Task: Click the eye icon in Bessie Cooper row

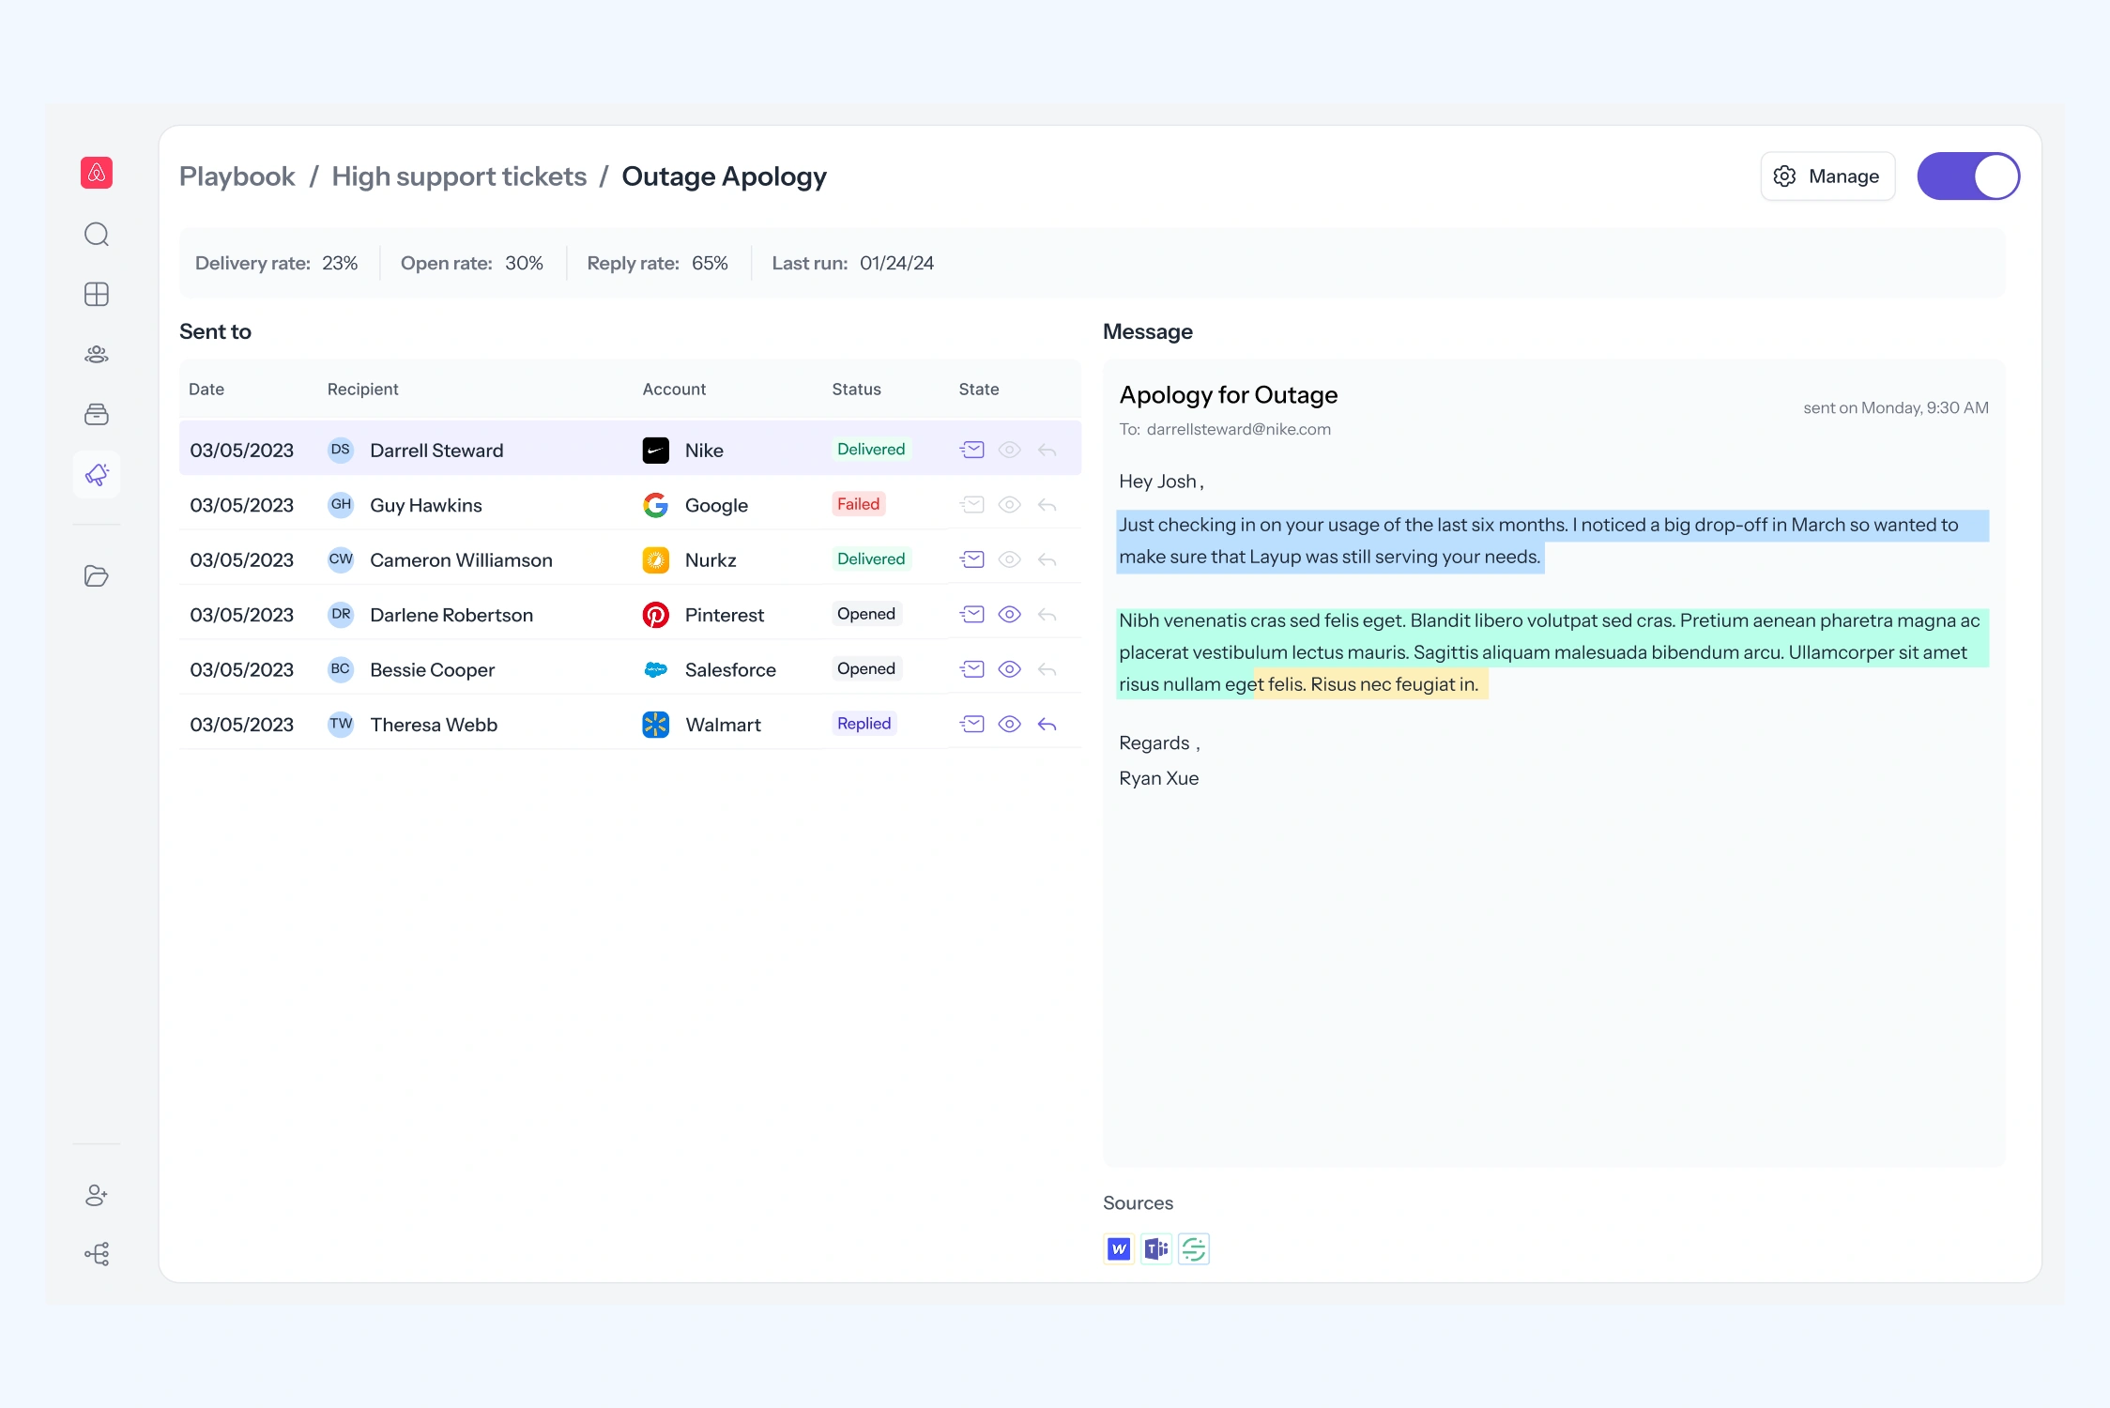Action: 1009,669
